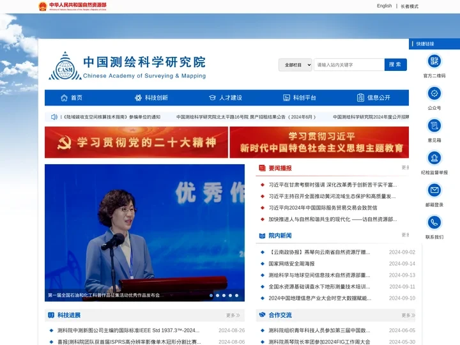Image resolution: width=460 pixels, height=345 pixels.
Task: Click the 学习贯彻习近平新时代 theme education banner
Action: 319,142
